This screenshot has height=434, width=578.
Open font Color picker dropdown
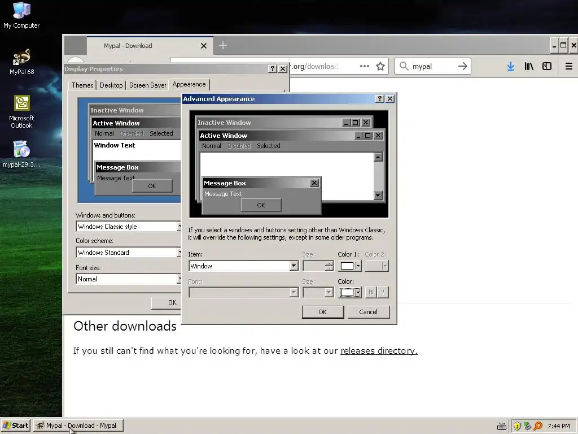(350, 292)
